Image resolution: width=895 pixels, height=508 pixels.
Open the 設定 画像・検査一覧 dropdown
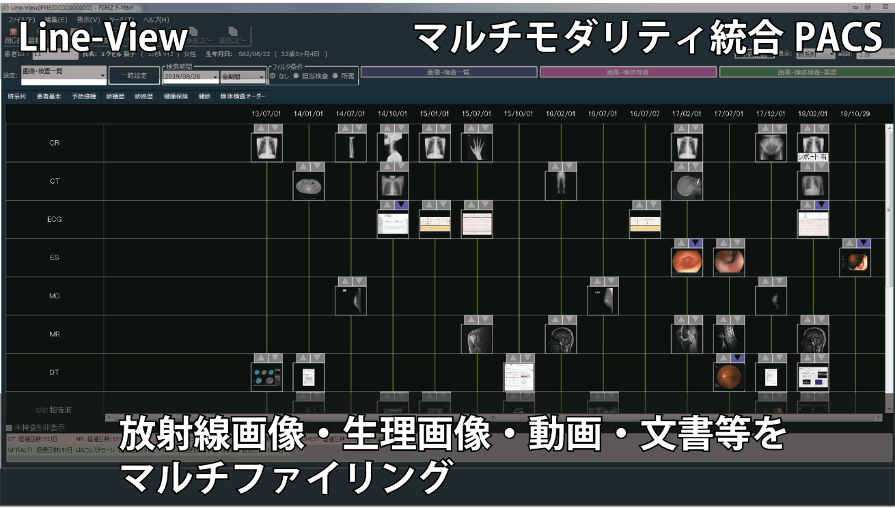click(103, 74)
